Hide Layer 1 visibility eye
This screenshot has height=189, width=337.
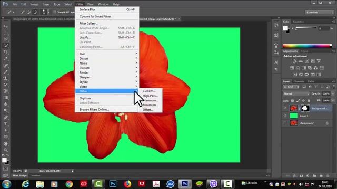tap(285, 115)
